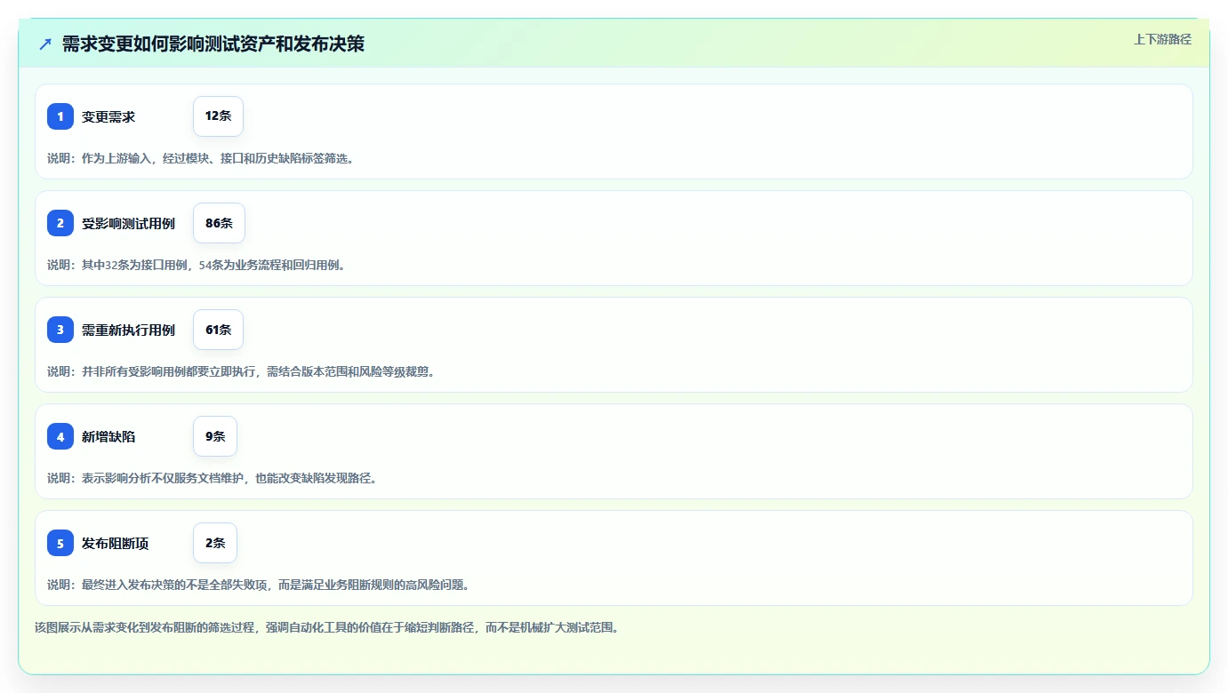Screen dimensions: 1228x693
Task: Click step number 4 badge
Action: [x=60, y=436]
